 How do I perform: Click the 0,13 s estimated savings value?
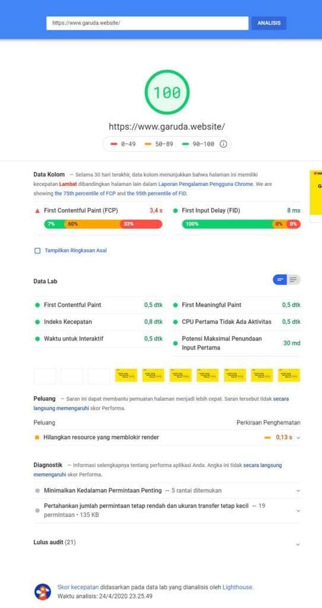pyautogui.click(x=284, y=438)
